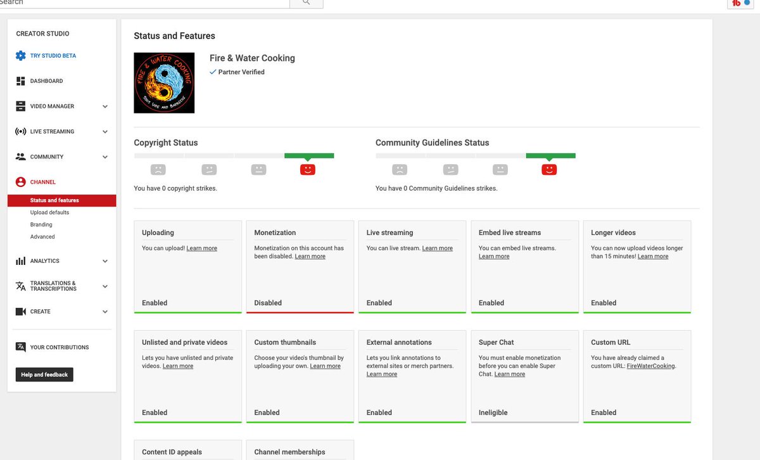Click the Create camera icon
Viewport: 760px width, 460px height.
tap(21, 312)
